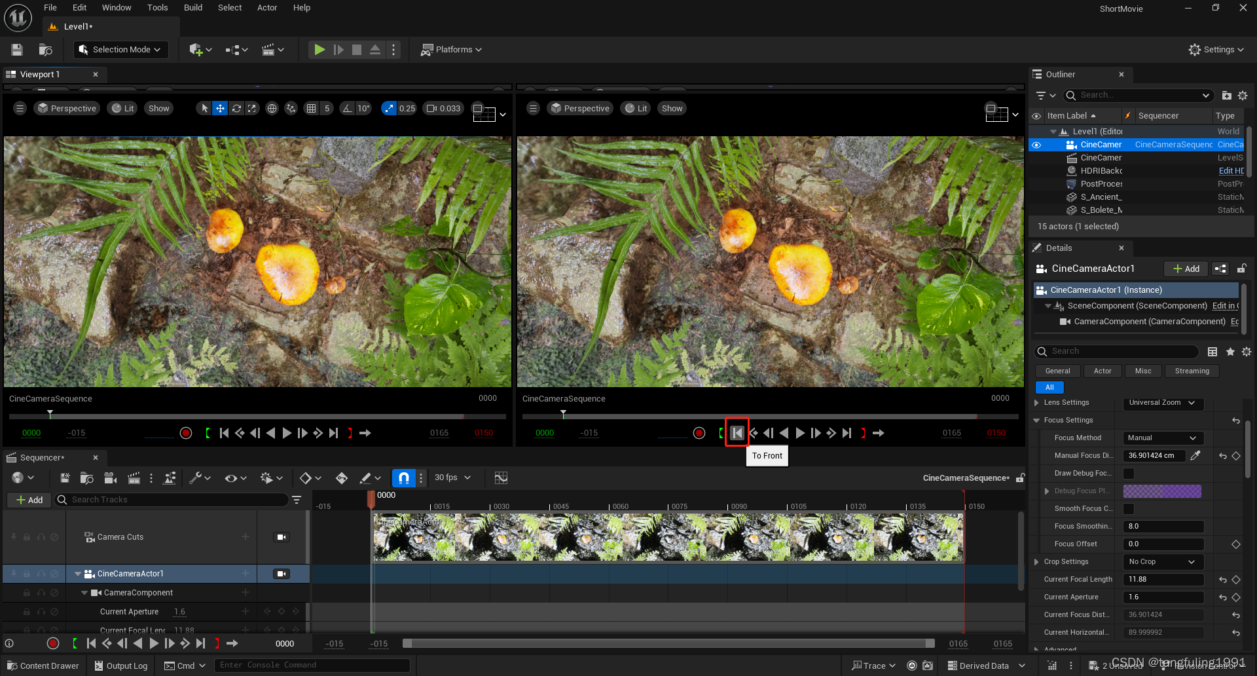Click the purple Debug Focus Plane color swatch
The width and height of the screenshot is (1257, 676).
[1162, 491]
